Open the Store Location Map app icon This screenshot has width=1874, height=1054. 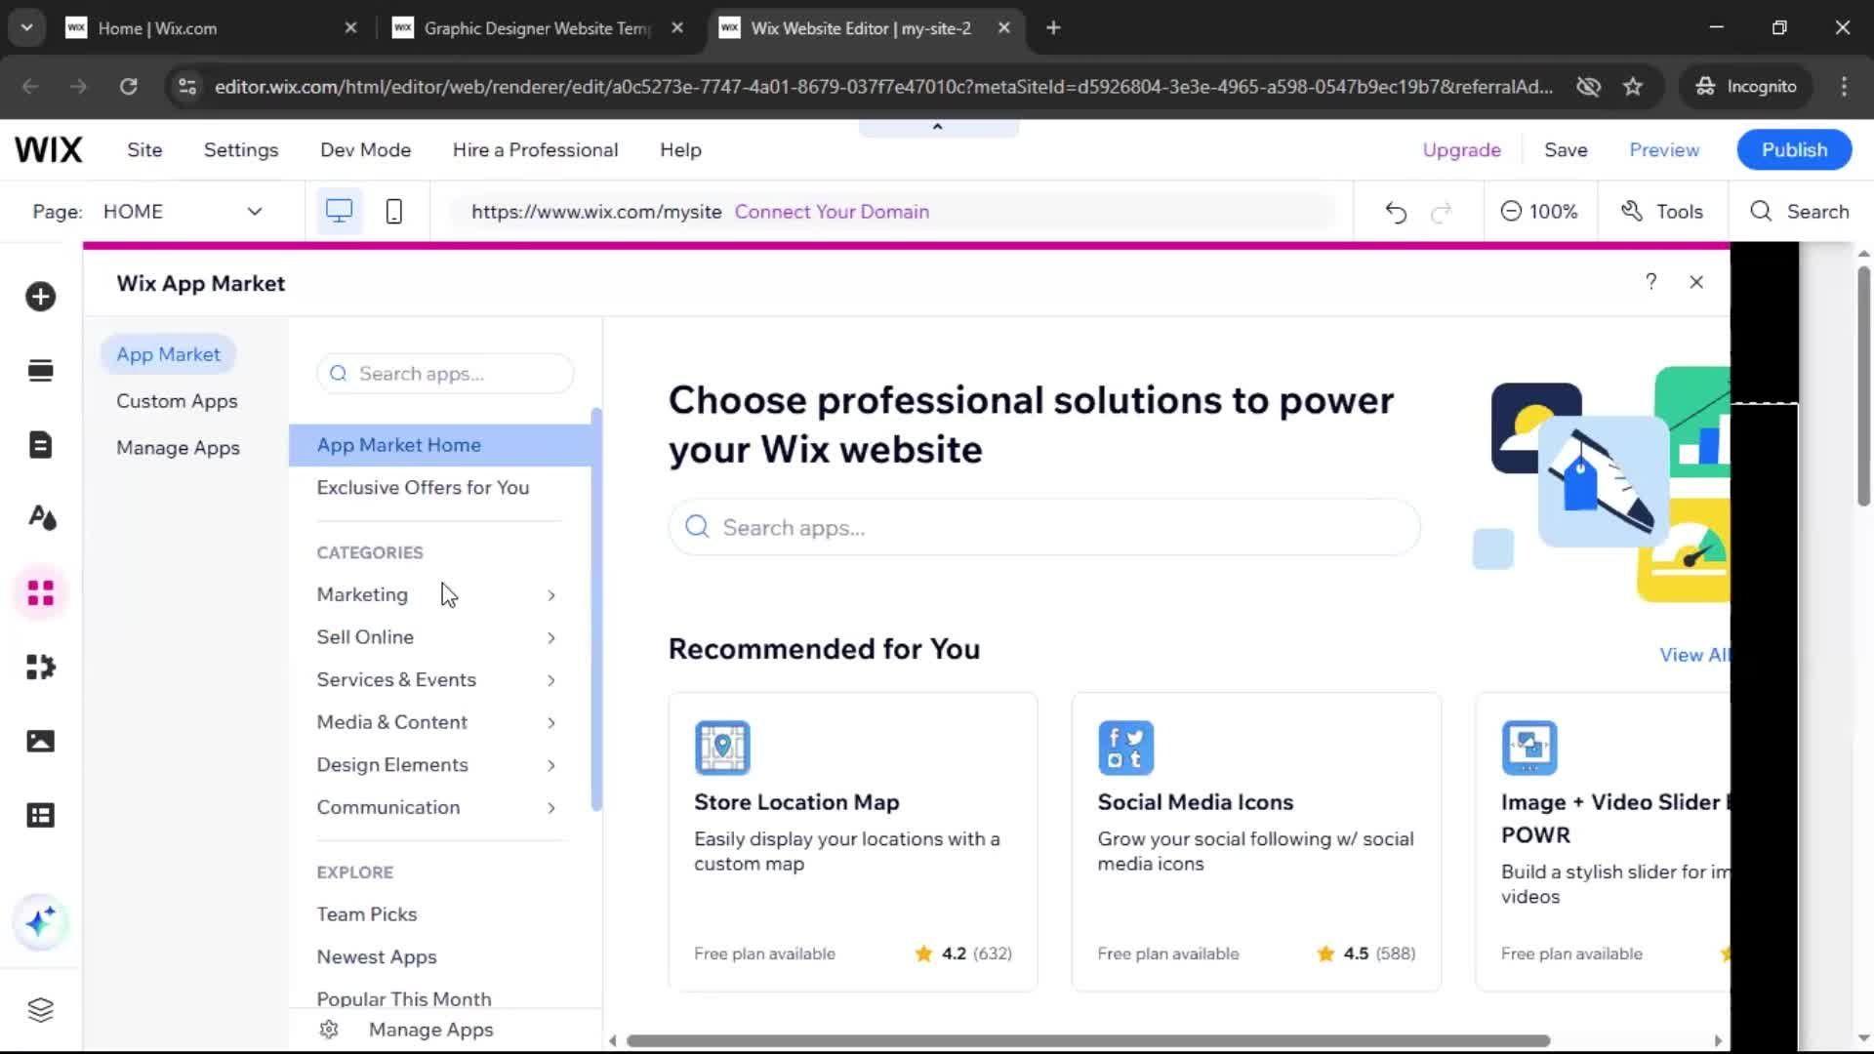point(722,748)
